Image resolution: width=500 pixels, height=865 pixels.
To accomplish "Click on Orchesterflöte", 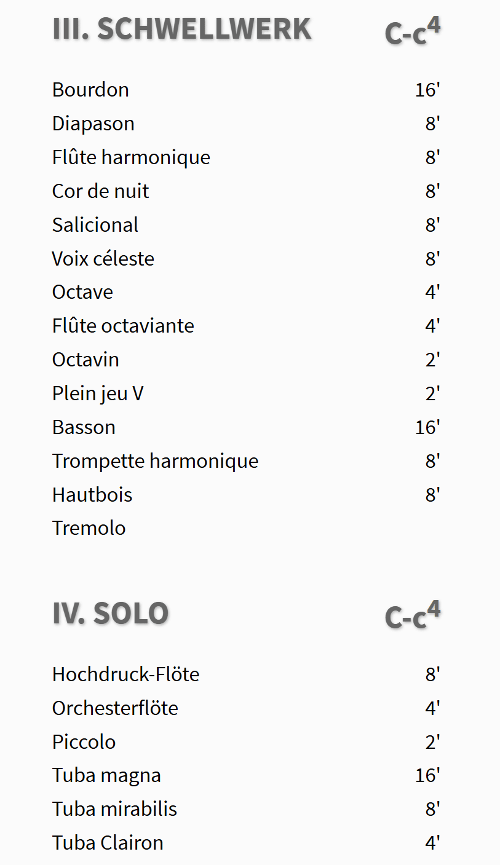I will point(115,708).
